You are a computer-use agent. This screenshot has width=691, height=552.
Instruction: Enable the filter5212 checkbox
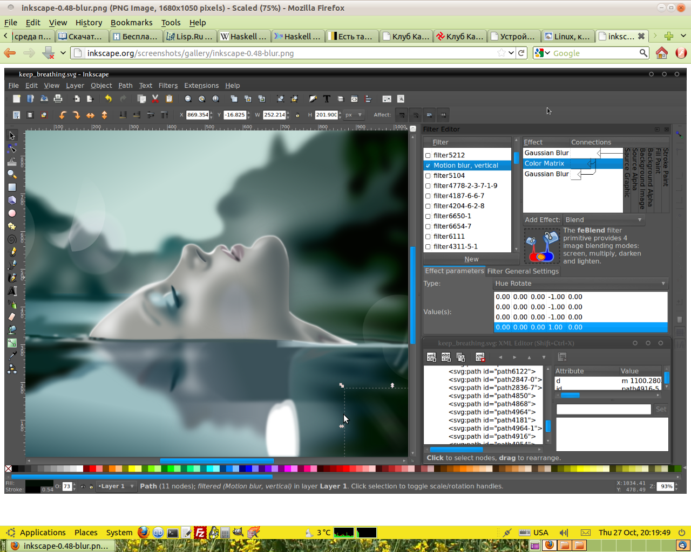pyautogui.click(x=428, y=155)
